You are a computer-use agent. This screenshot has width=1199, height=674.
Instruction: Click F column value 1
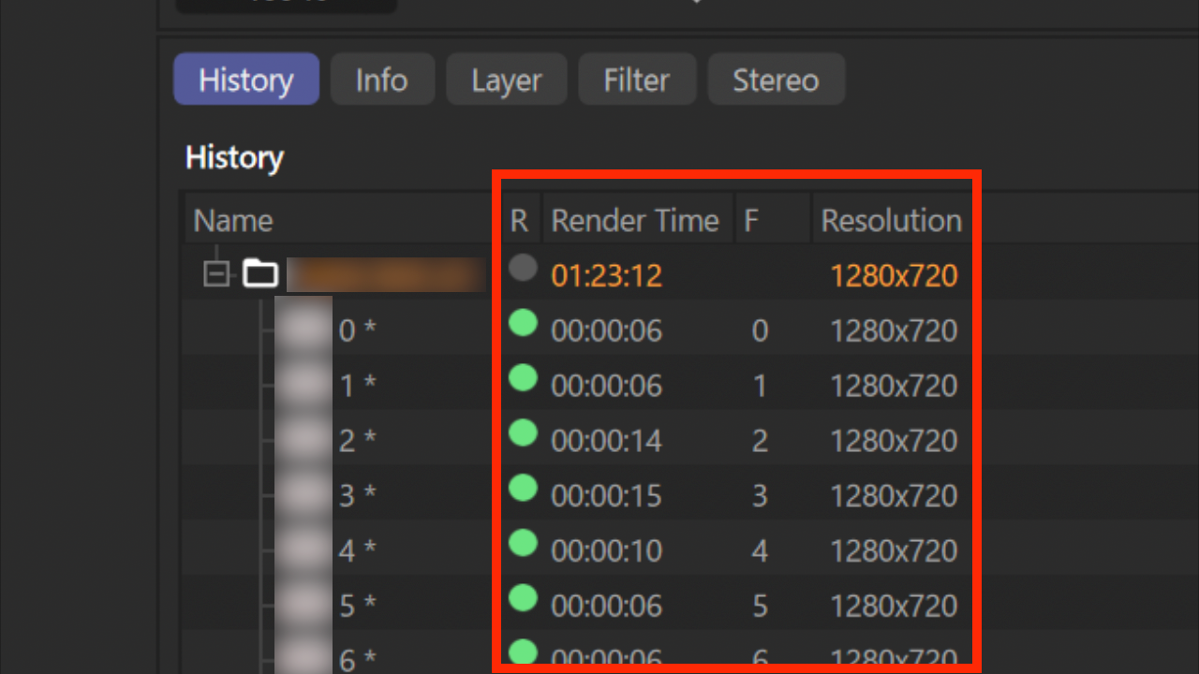coord(760,386)
